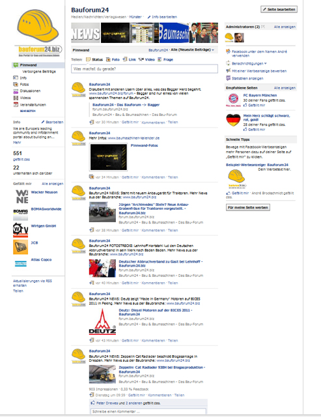Click Atlas Copco logo icon
Screen dimensions: 321x417
(x=20, y=264)
